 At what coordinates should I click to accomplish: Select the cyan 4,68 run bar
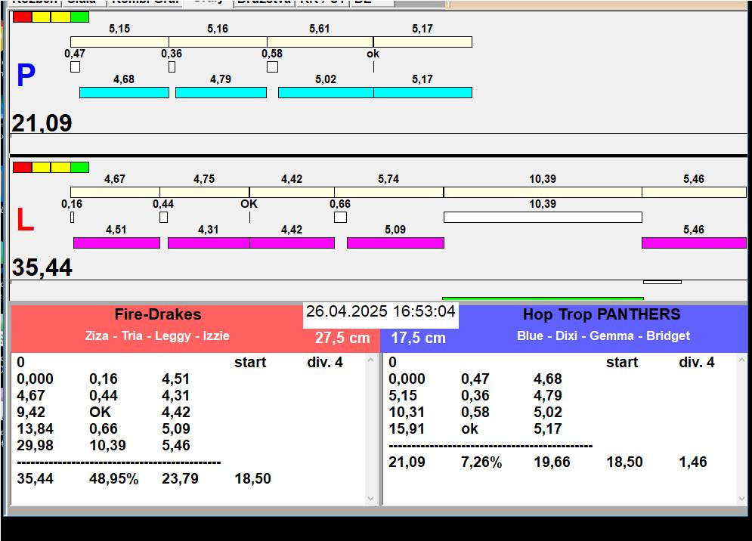tap(124, 92)
